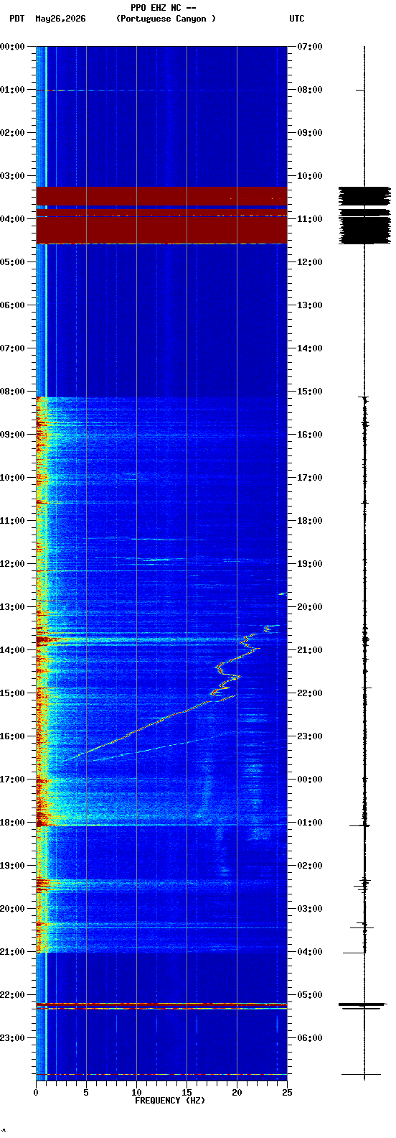Click the PDT axis '02:00' label
The image size is (396, 1138).
pyautogui.click(x=12, y=133)
